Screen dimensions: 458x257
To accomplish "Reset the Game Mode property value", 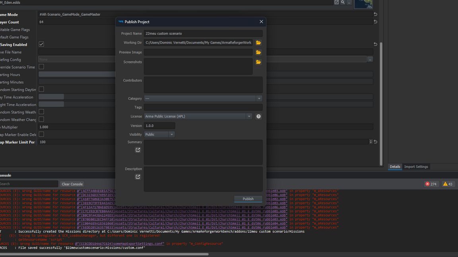I will 375,14.
